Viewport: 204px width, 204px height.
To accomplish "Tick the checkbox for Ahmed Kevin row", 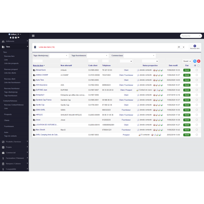I will [x=197, y=70].
